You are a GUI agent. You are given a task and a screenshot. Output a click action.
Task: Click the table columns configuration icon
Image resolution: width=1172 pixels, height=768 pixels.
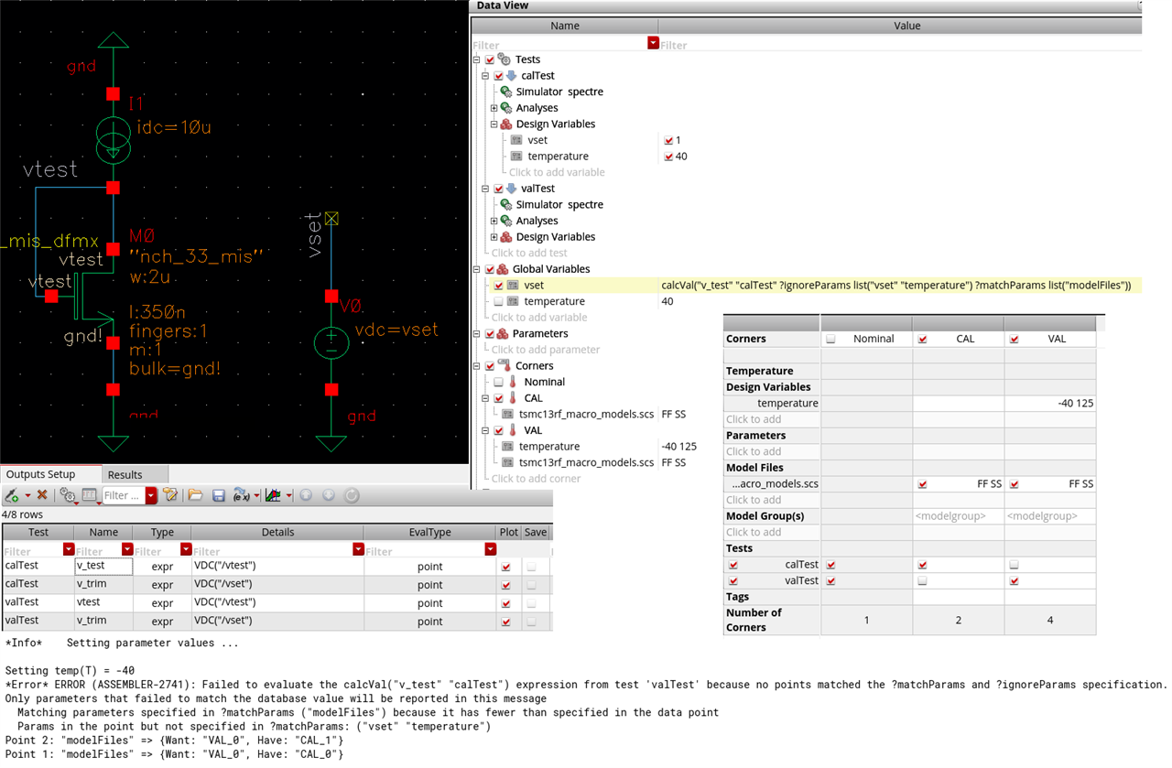click(x=90, y=495)
